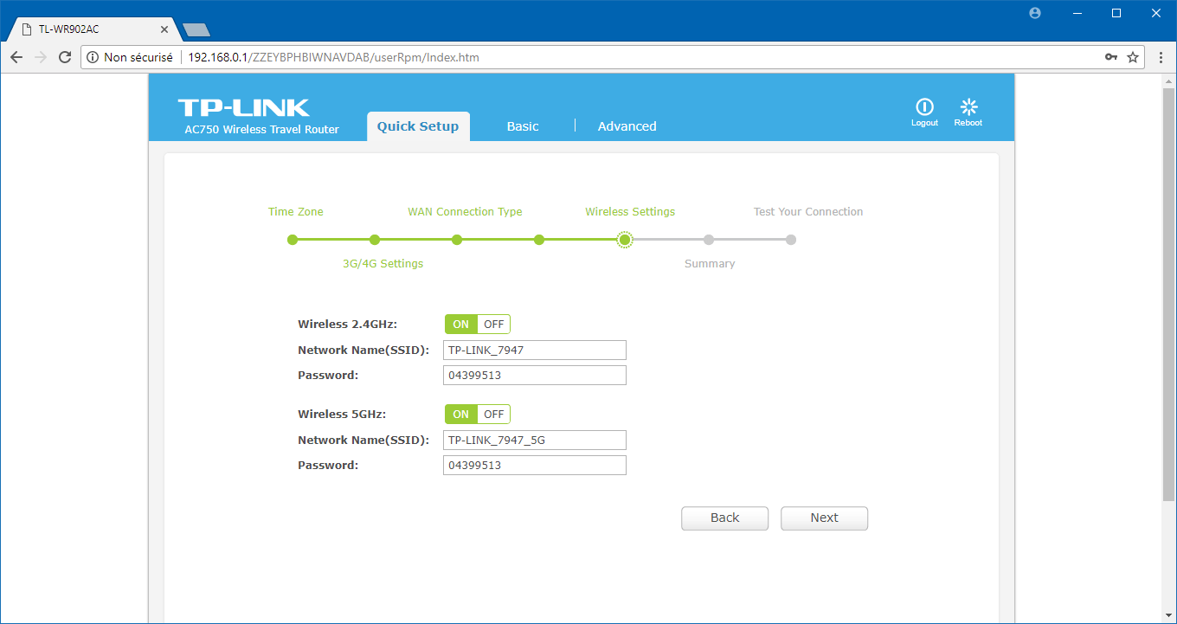This screenshot has height=624, width=1177.
Task: Turn Wireless 2.4GHz OFF
Action: 494,325
